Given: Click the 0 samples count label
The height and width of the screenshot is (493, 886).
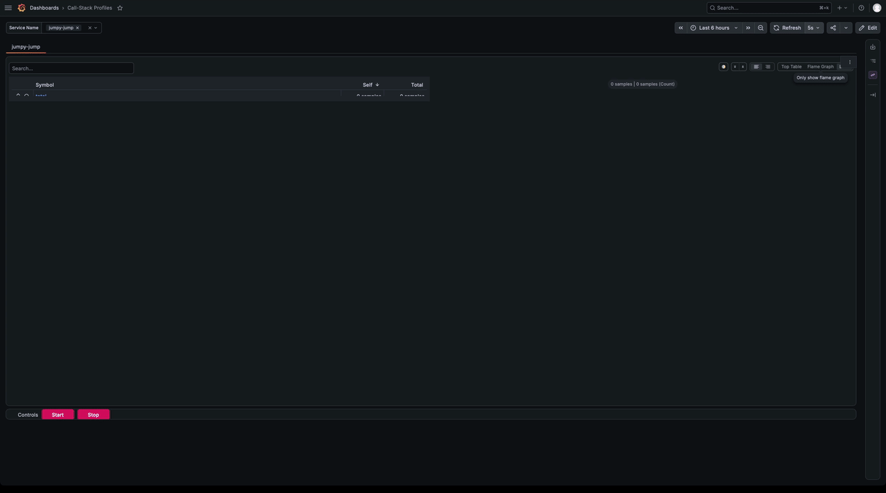Looking at the screenshot, I should coord(642,84).
